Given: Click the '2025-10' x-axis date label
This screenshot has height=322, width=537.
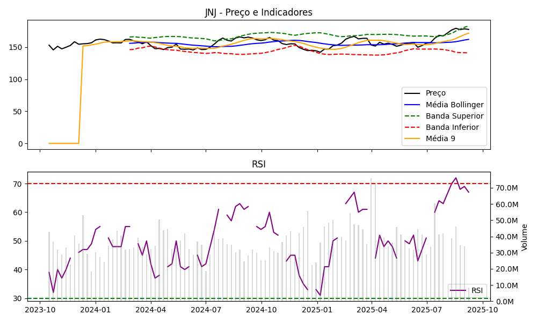Looking at the screenshot, I should 482,310.
